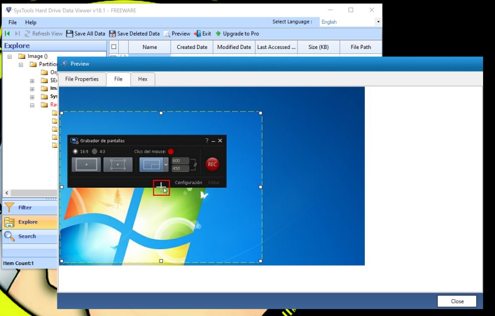The height and width of the screenshot is (316, 495).
Task: Click the Item Count:1 status text
Action: (x=18, y=263)
